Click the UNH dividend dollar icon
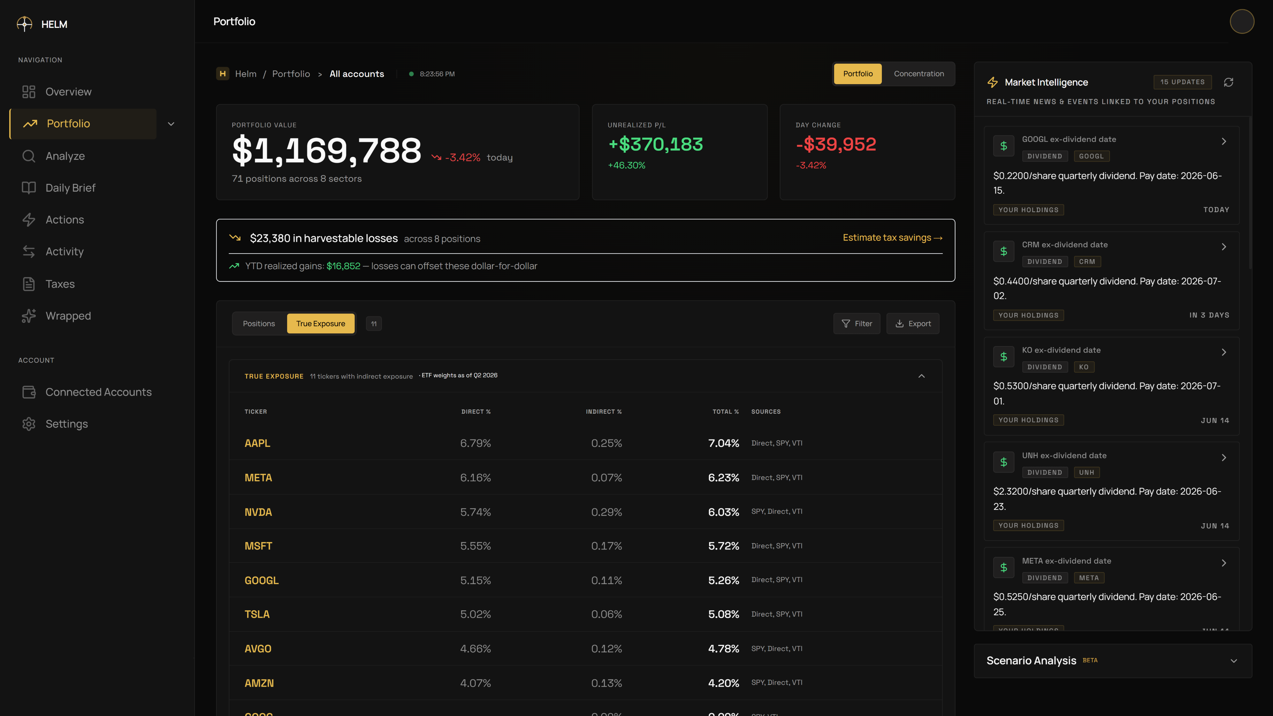 click(x=1004, y=462)
